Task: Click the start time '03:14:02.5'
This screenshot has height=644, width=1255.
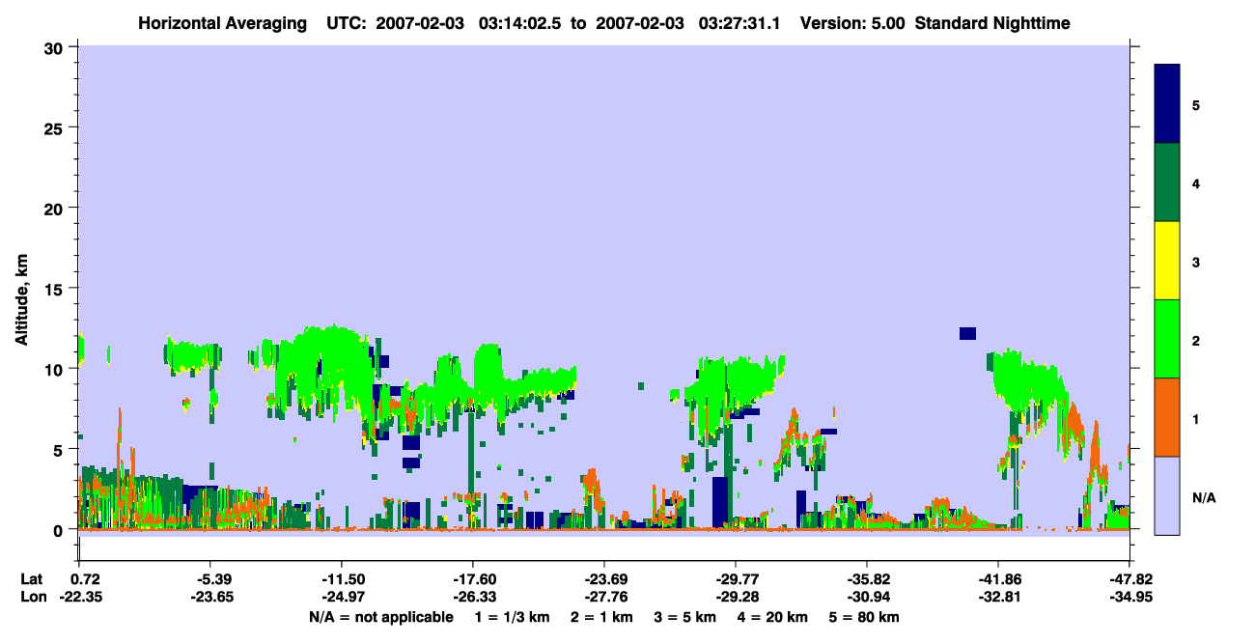Action: point(519,23)
